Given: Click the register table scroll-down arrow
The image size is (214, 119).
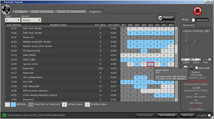Looking at the screenshot, I should click(176, 100).
